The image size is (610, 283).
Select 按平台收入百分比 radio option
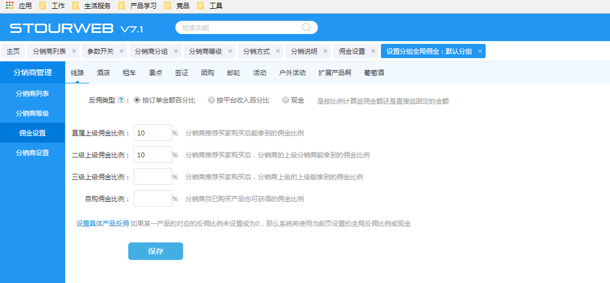212,100
